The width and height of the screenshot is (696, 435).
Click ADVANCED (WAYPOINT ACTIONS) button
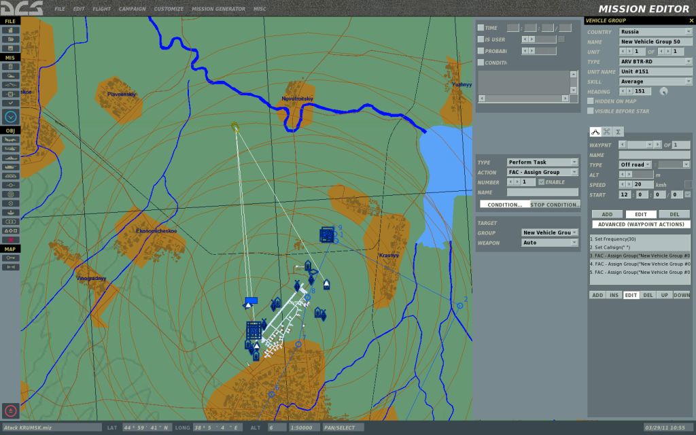click(x=641, y=224)
